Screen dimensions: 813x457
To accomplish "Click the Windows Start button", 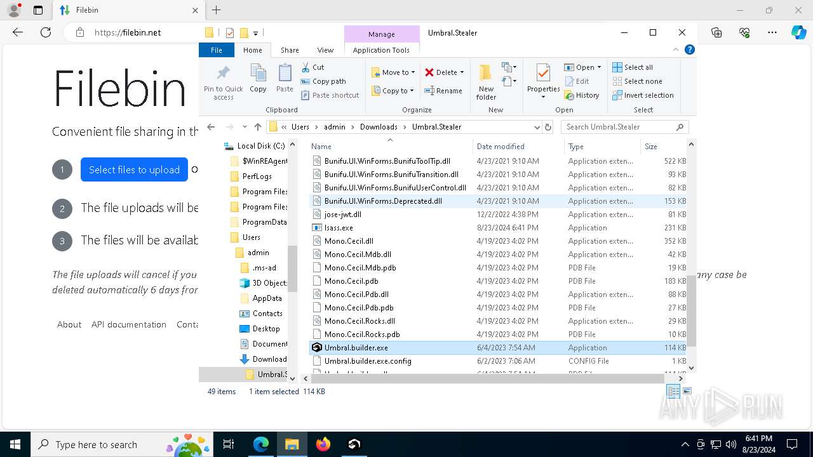I will [x=15, y=444].
